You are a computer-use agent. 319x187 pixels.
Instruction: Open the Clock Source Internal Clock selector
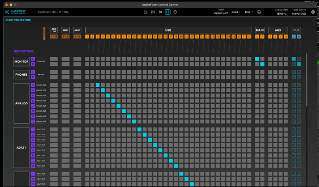coord(299,14)
